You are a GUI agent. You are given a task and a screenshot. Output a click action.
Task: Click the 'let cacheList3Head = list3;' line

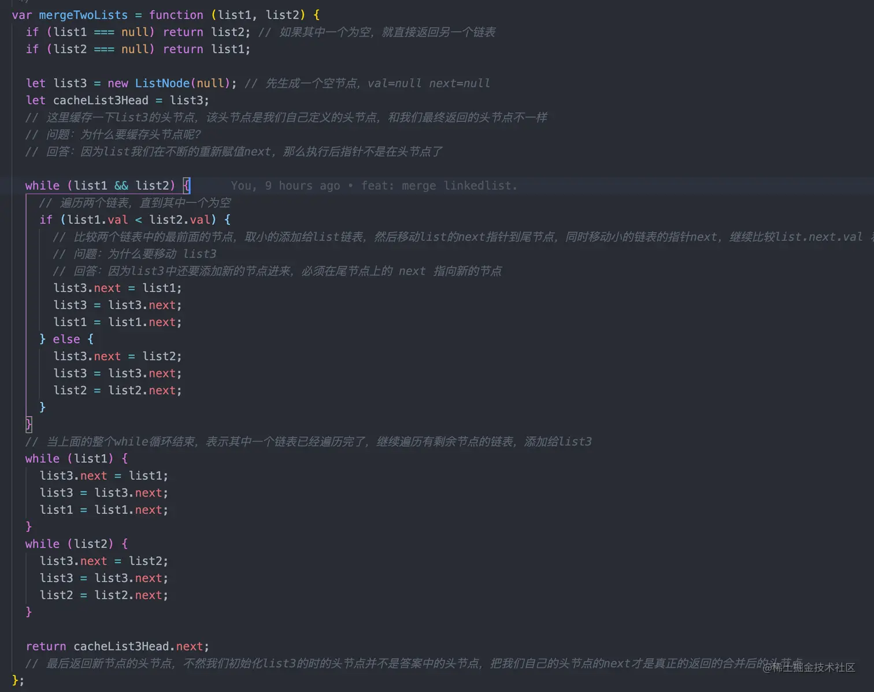(117, 101)
